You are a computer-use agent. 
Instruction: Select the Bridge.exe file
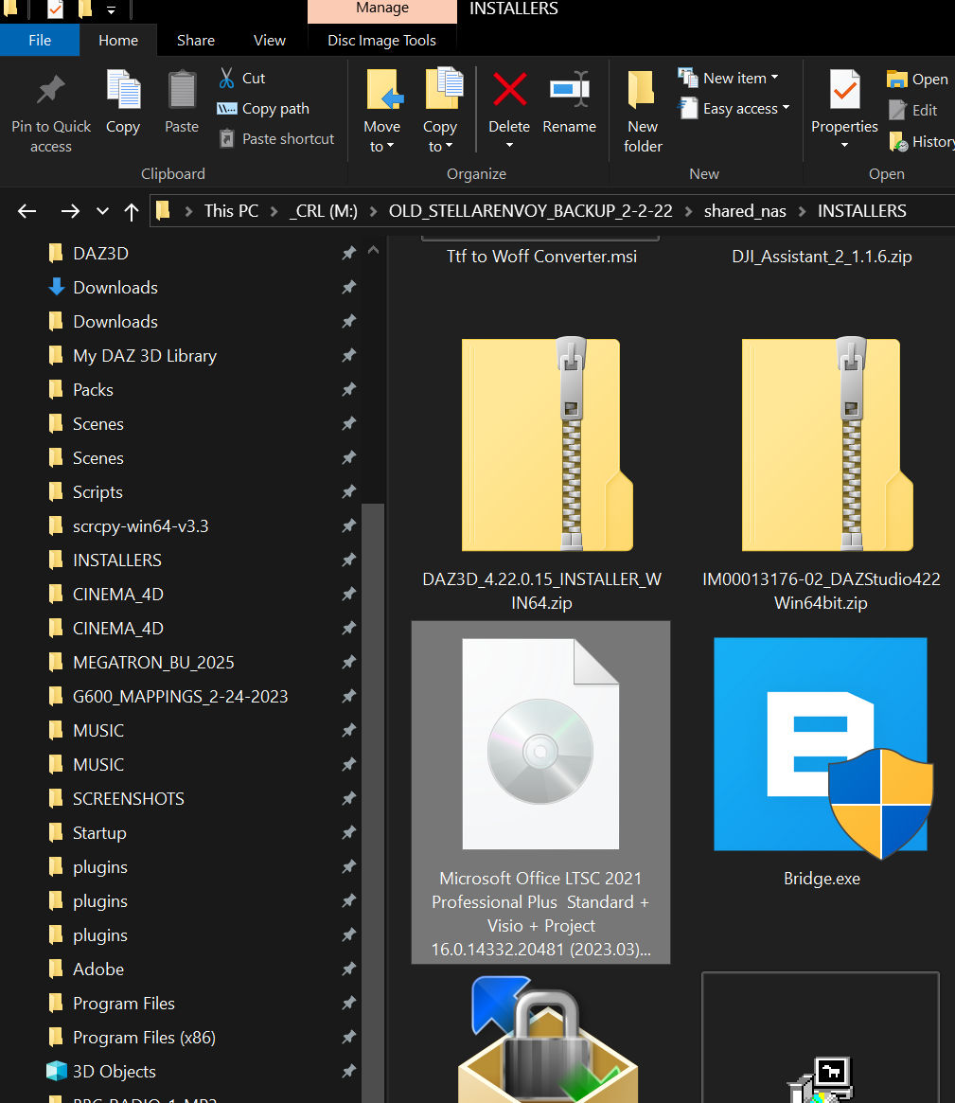(822, 763)
